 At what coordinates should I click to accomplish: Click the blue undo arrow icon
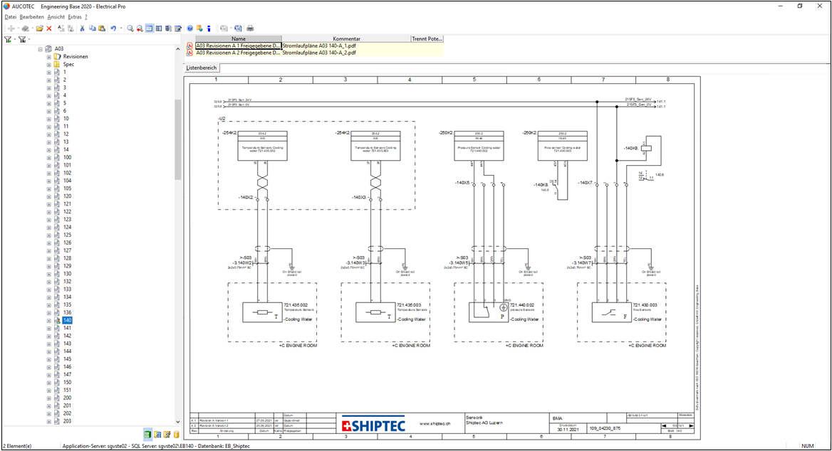point(113,28)
